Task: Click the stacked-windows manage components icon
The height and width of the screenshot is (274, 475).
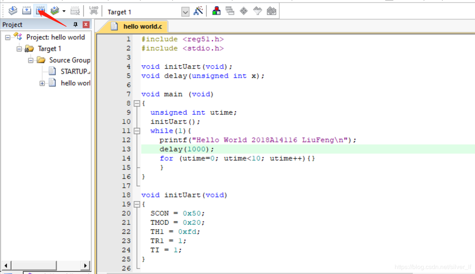Action: pos(230,11)
